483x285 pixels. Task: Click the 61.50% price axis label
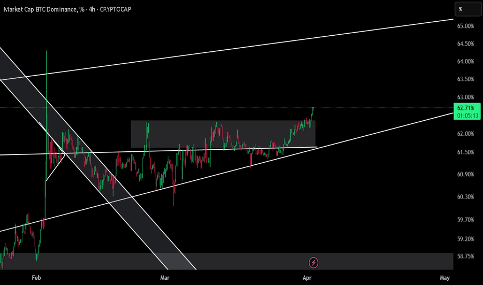[x=465, y=152]
